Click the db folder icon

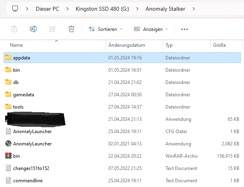(x=8, y=82)
